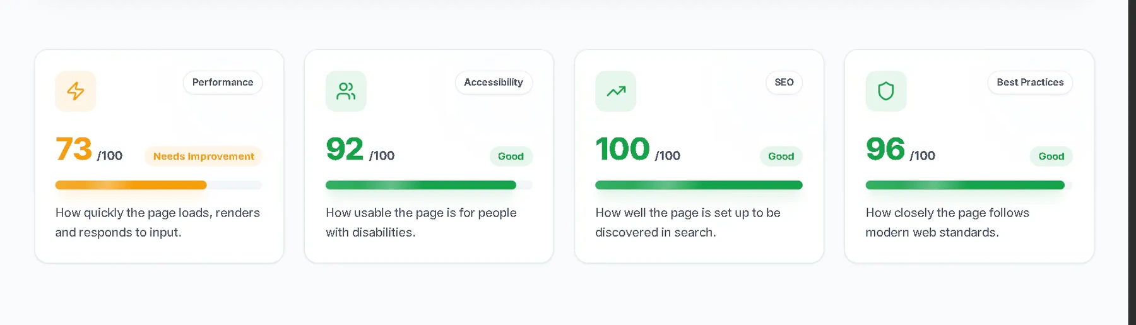1136x325 pixels.
Task: Select the SEO label pill
Action: (784, 83)
